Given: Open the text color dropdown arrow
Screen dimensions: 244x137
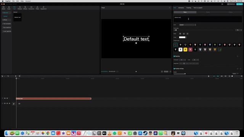Looking at the screenshot, I should (186, 37).
